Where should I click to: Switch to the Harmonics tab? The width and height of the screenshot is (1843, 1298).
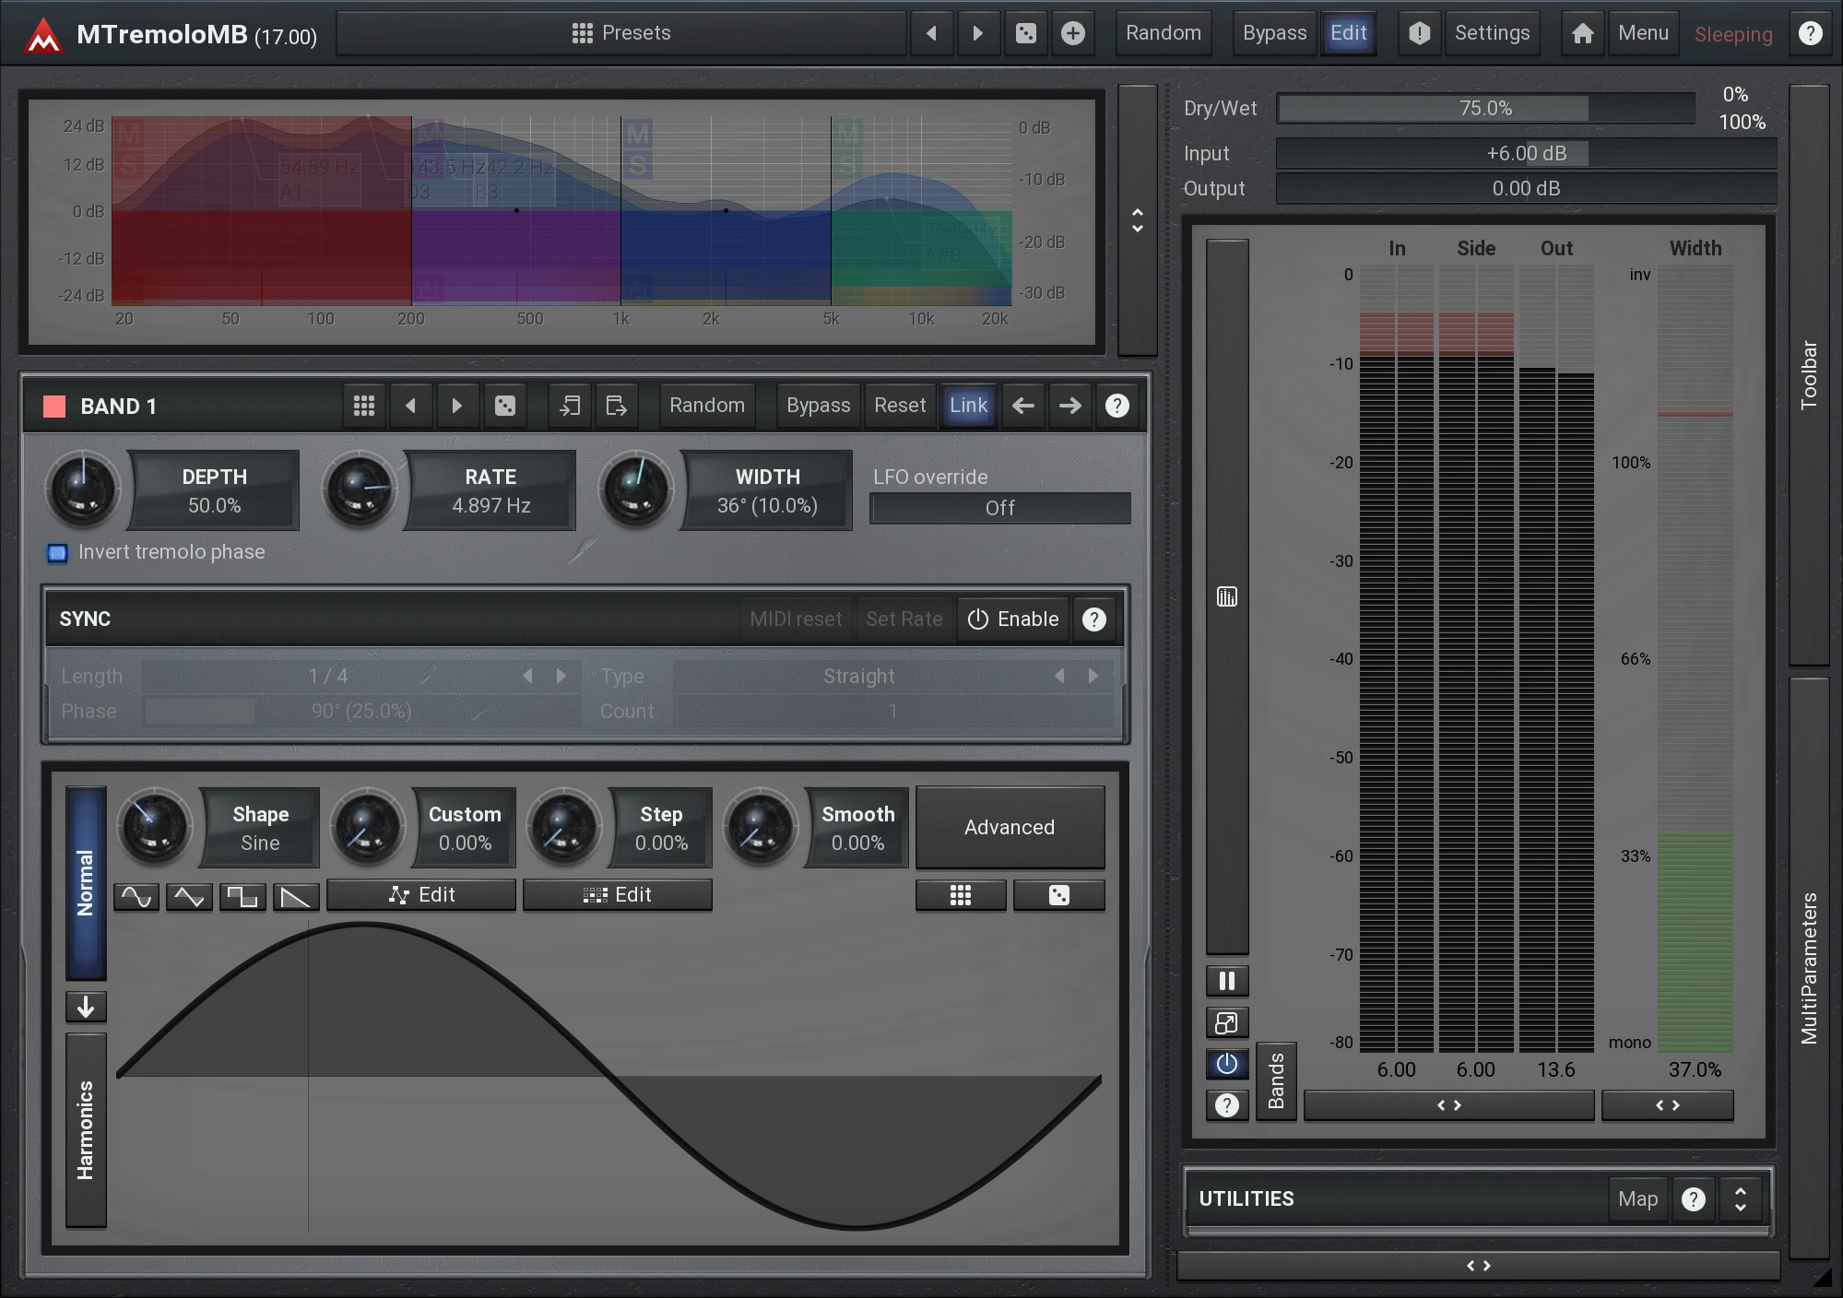click(86, 1129)
